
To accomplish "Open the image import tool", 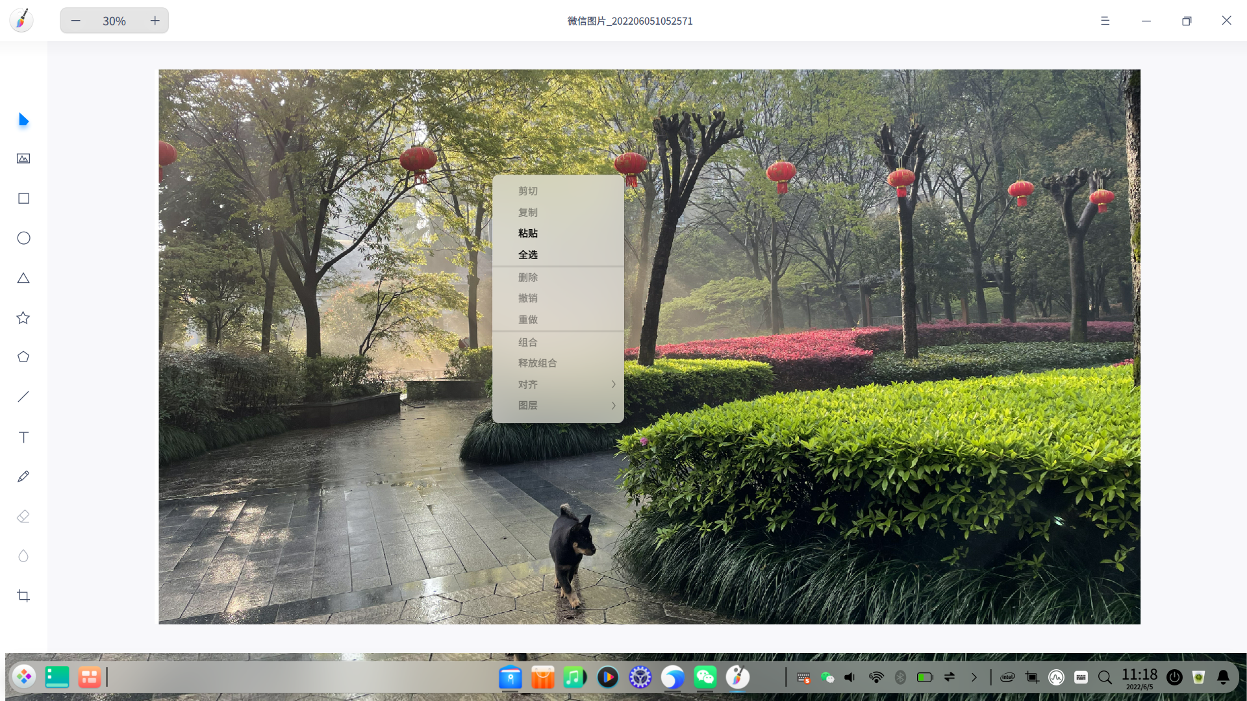I will (x=23, y=158).
